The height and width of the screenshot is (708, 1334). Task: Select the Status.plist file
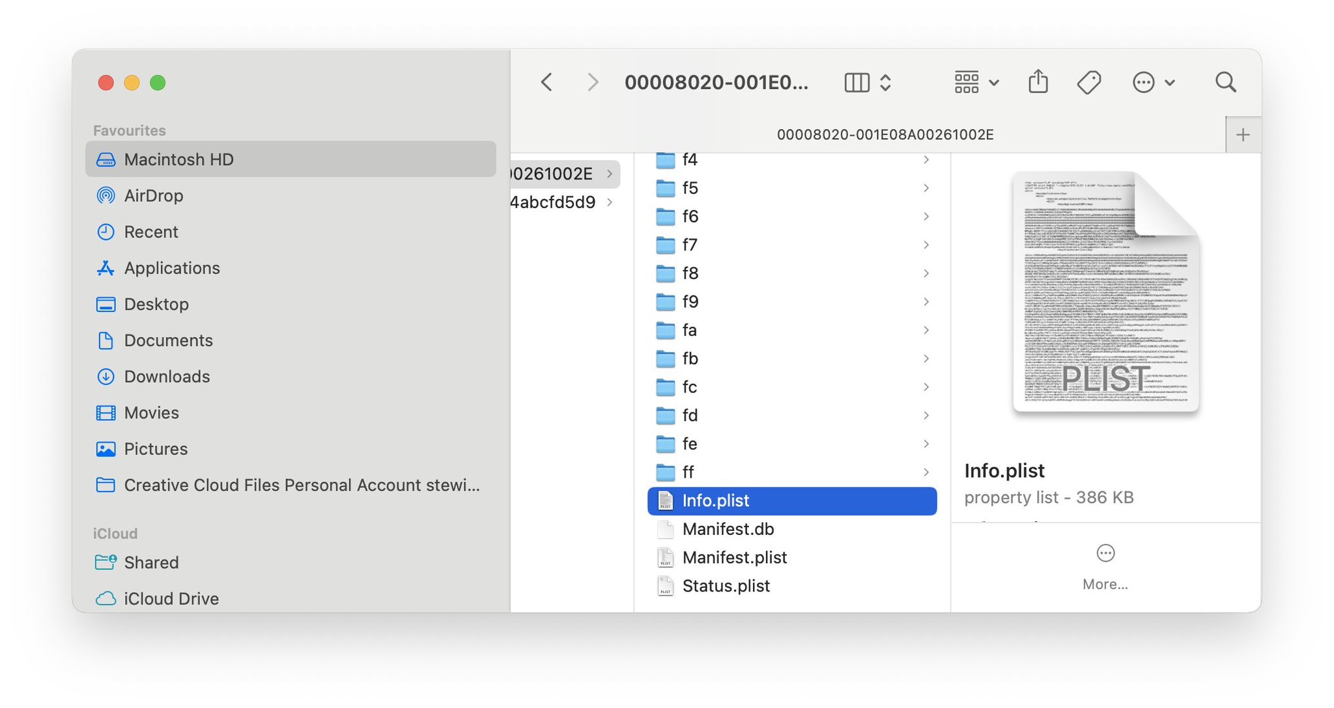pyautogui.click(x=726, y=586)
